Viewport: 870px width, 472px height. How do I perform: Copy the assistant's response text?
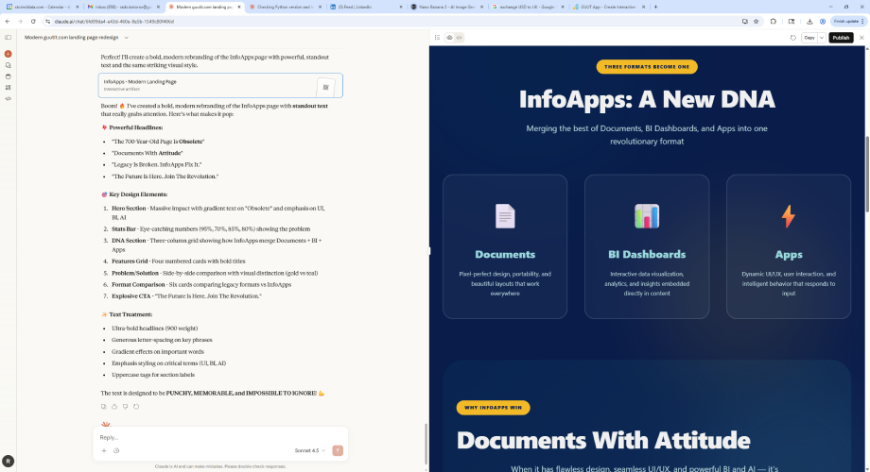pyautogui.click(x=104, y=406)
